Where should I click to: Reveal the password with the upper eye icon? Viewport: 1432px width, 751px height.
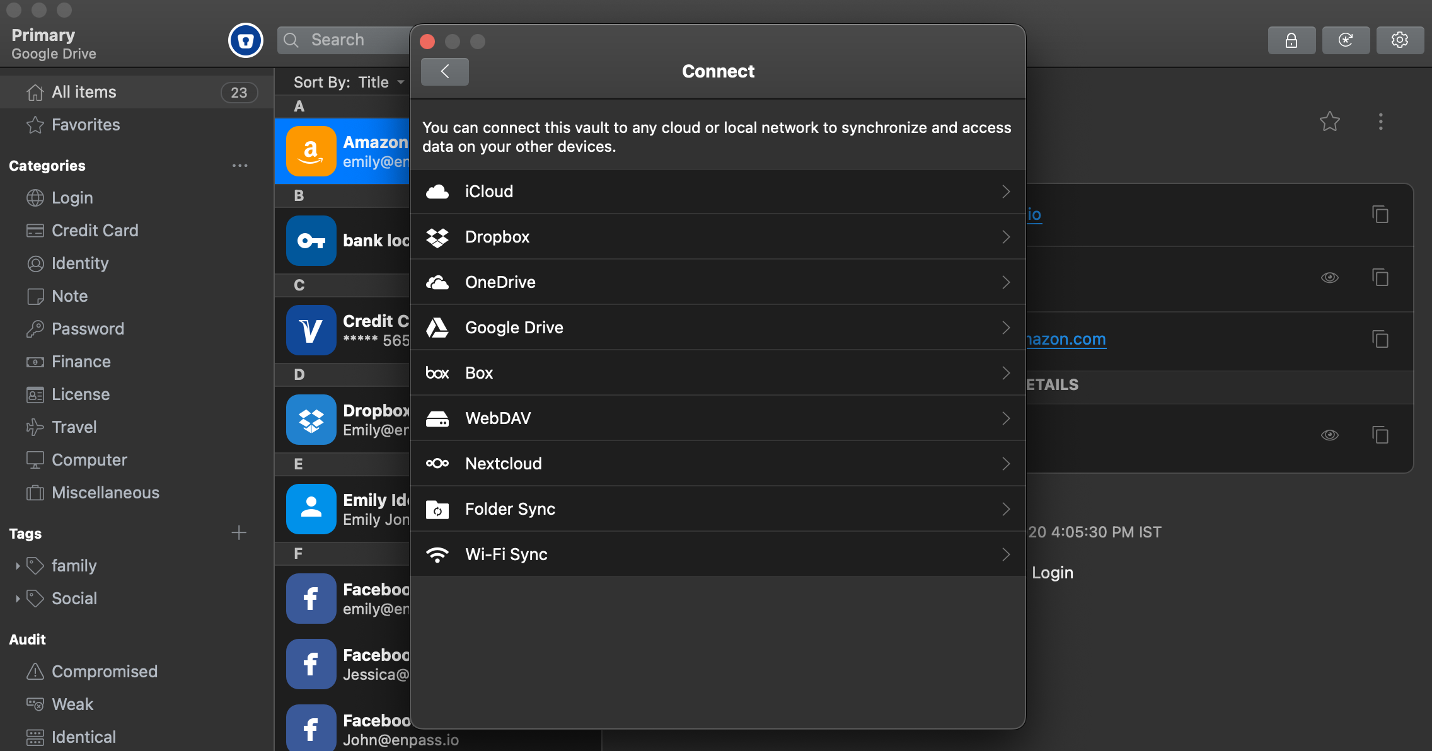point(1330,278)
